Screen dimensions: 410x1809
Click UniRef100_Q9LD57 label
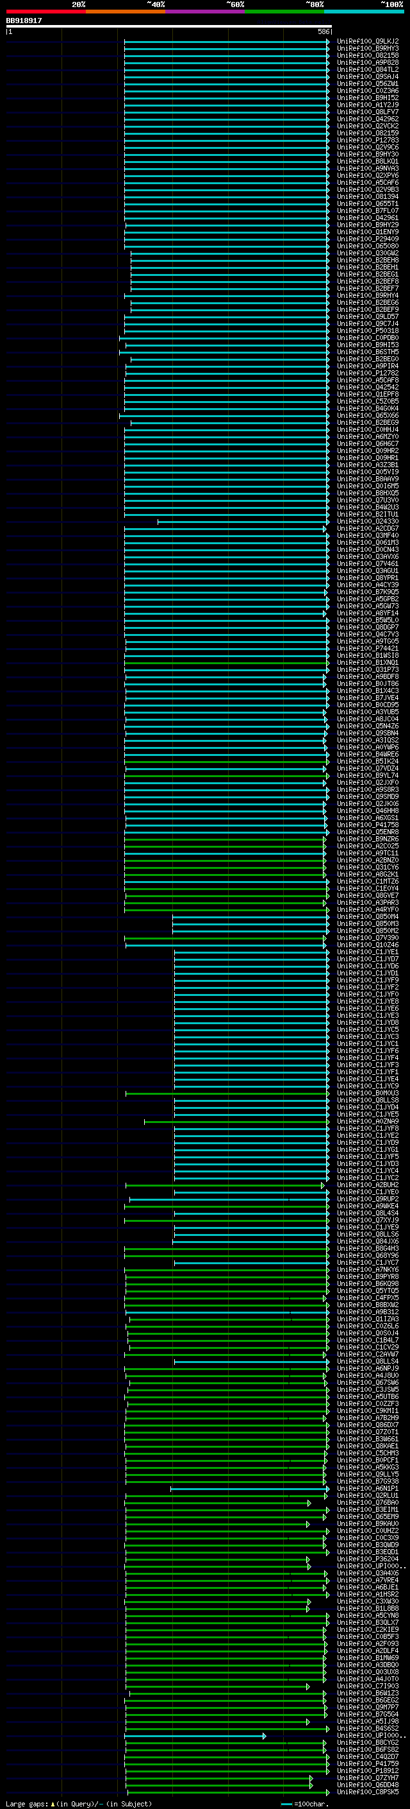[x=367, y=317]
